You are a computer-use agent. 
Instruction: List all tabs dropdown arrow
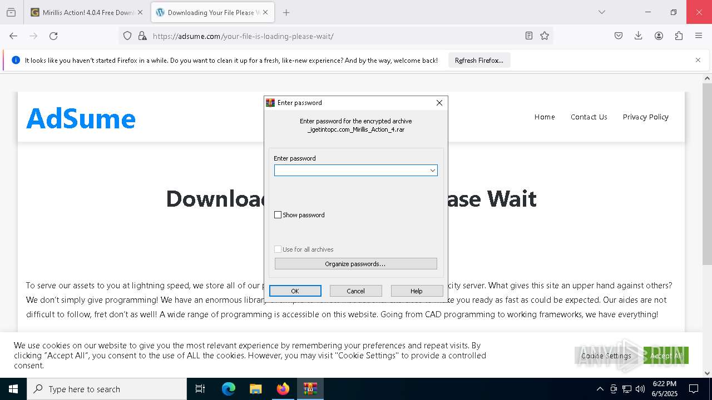click(601, 12)
